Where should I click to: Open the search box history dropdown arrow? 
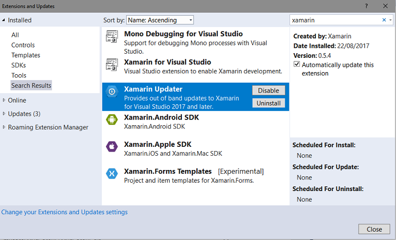(x=390, y=20)
